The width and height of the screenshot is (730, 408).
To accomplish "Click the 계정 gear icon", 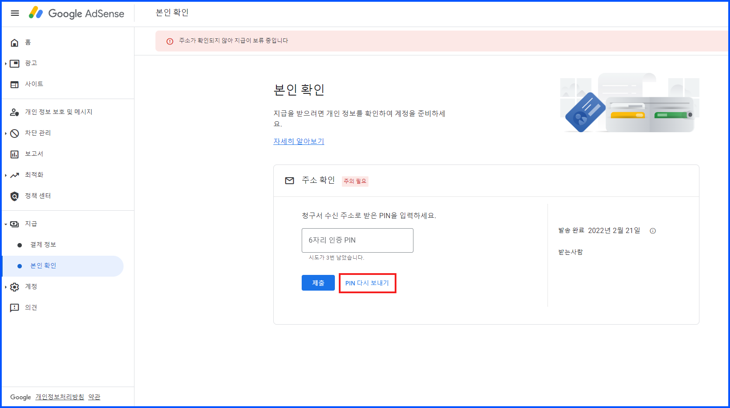I will click(x=14, y=287).
